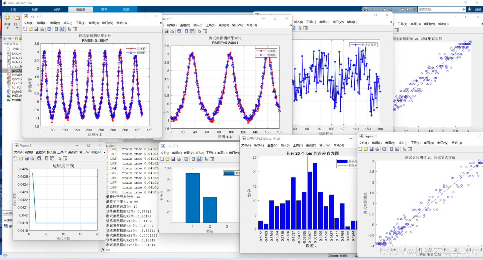The height and width of the screenshot is (260, 483).
Task: Open Property Inspector in Figure 9 toolbar
Action: click(410, 149)
